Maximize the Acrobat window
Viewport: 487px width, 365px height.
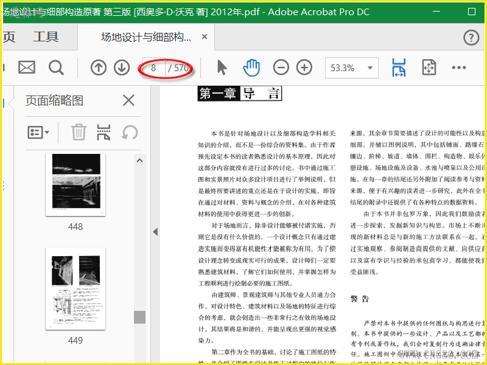coord(471,12)
